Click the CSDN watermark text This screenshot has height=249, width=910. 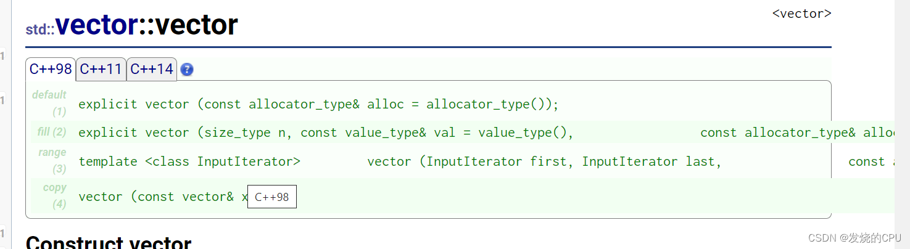854,238
